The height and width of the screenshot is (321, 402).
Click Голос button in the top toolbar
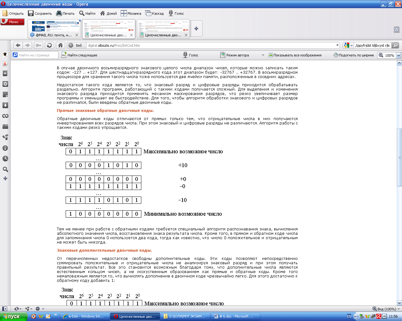tap(176, 13)
